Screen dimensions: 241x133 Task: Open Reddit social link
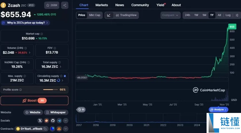pos(46,121)
